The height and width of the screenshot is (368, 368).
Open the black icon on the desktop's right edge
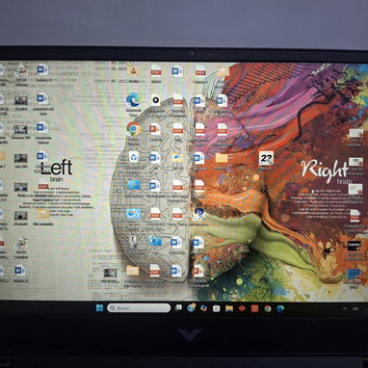pyautogui.click(x=354, y=246)
